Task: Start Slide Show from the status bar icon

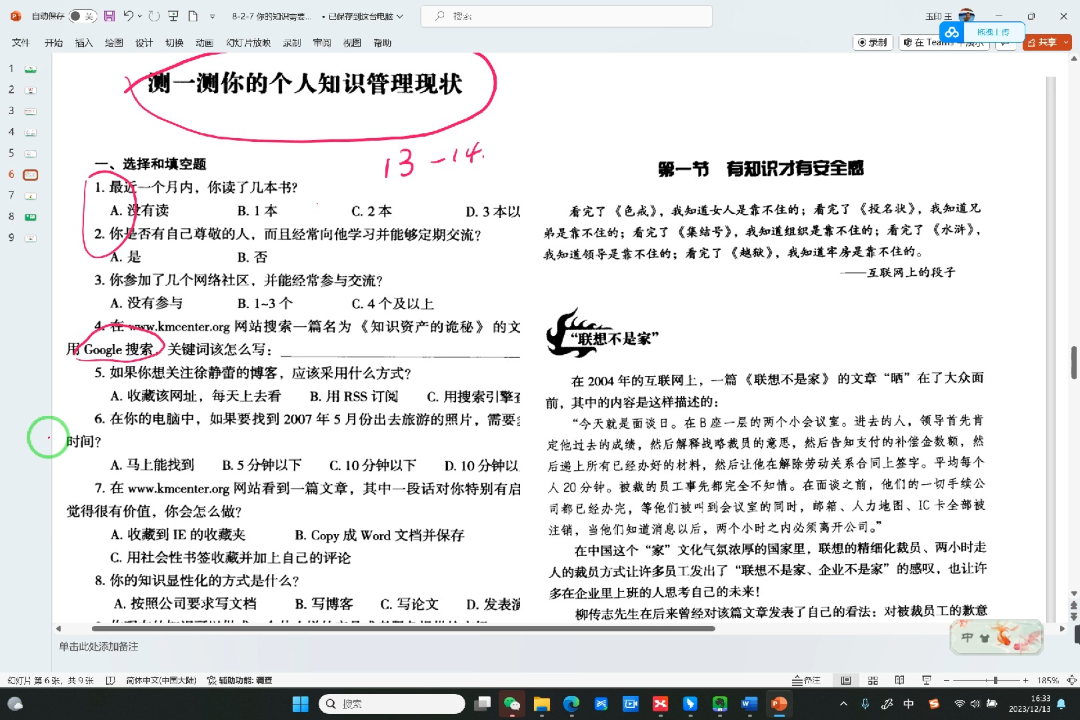Action: 925,680
